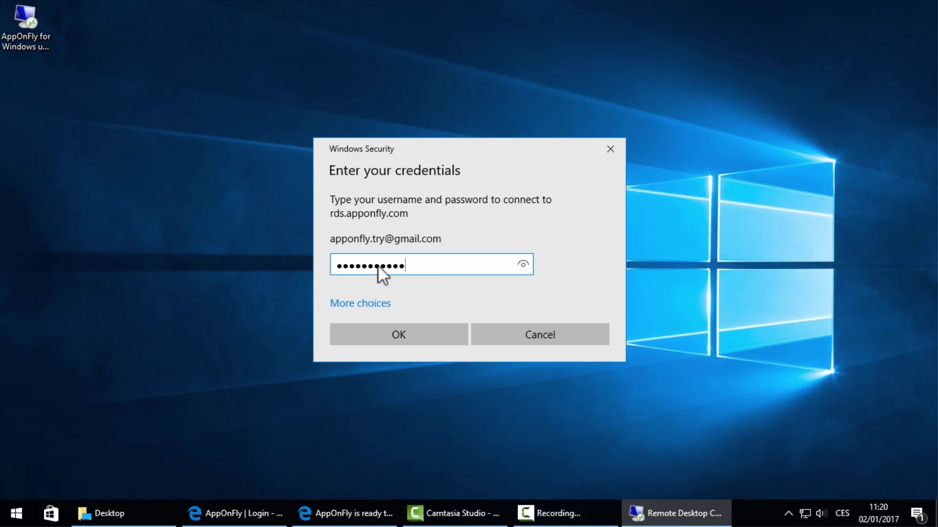
Task: Open volume control tray icon
Action: (821, 513)
